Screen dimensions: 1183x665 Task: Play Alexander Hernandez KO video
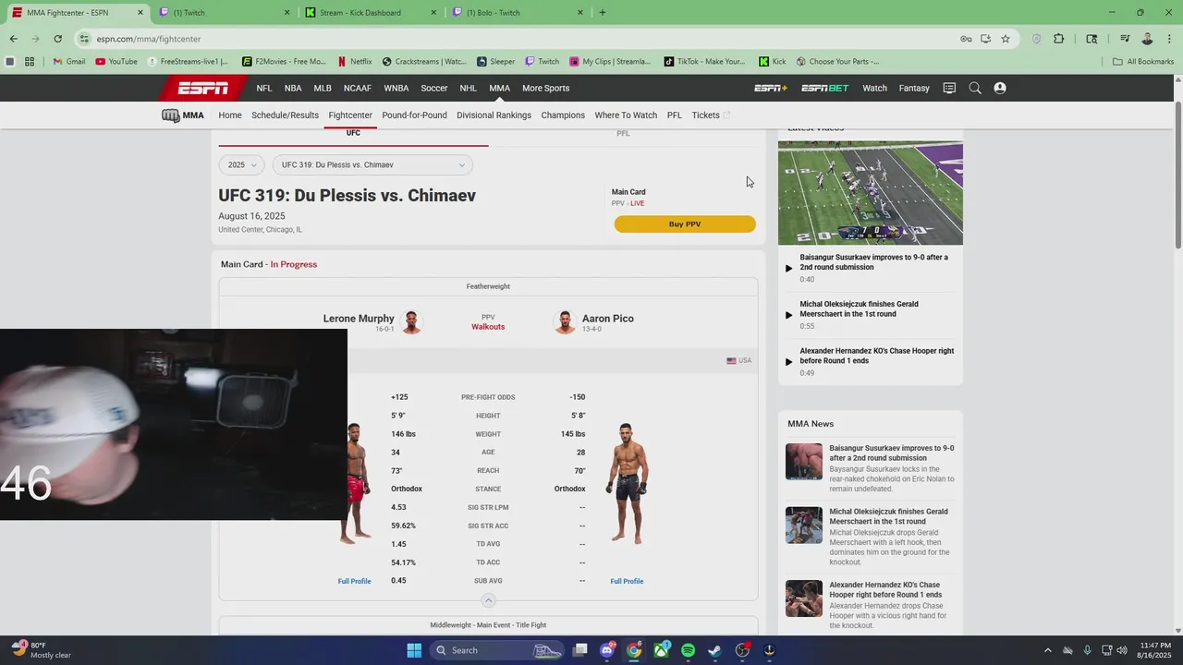coord(788,361)
